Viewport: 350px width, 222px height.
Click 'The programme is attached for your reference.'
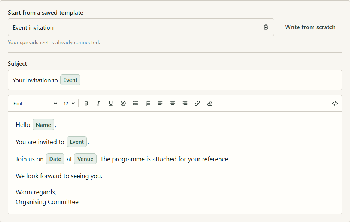(x=165, y=159)
